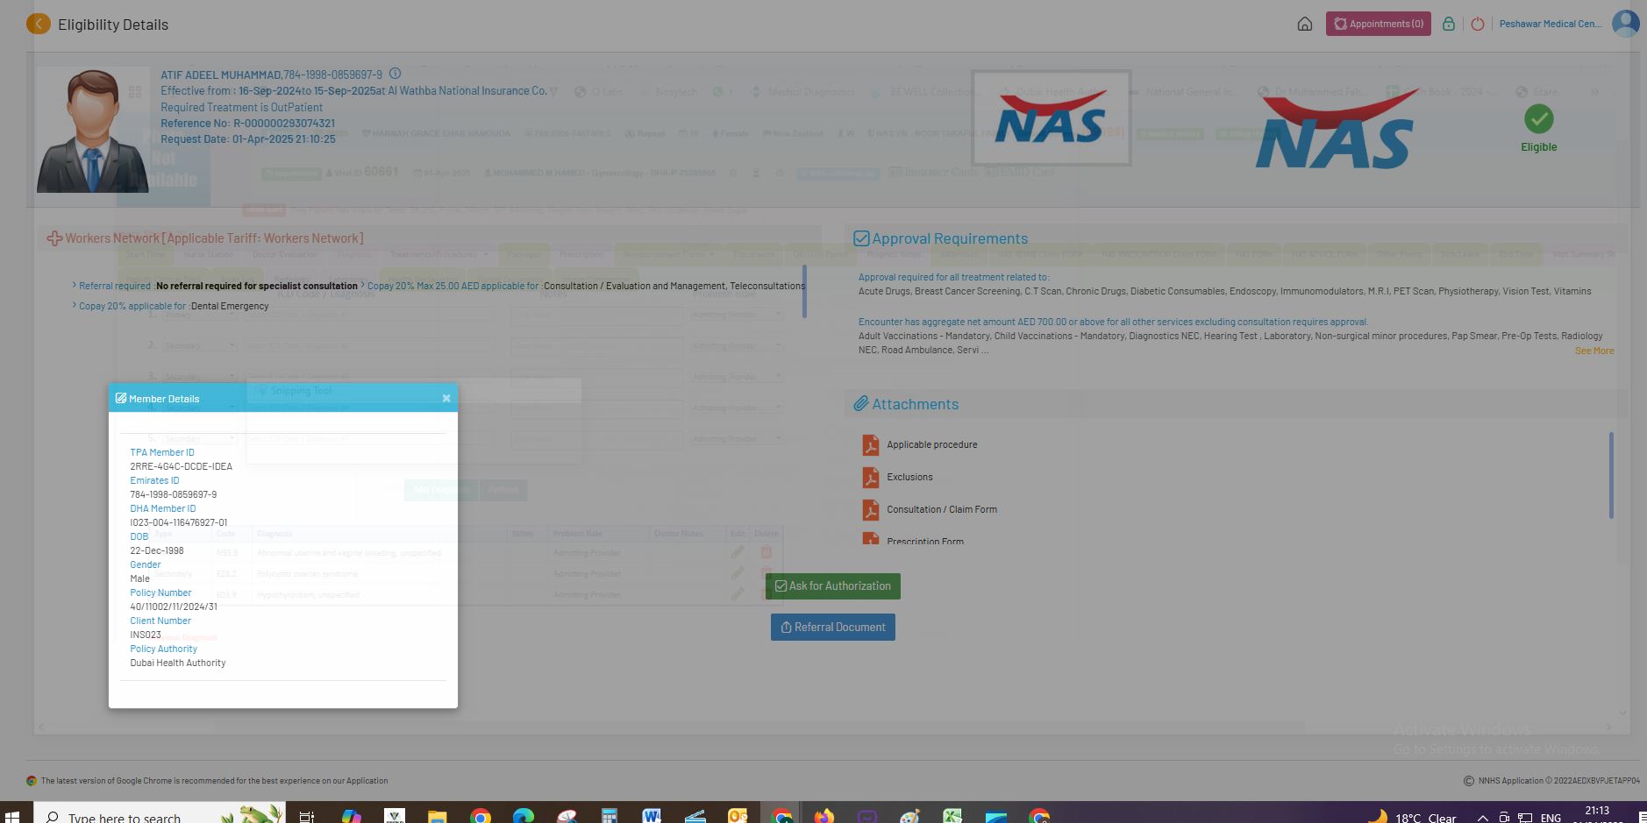Open Peshawar Medical Cen... account menu

[1551, 24]
